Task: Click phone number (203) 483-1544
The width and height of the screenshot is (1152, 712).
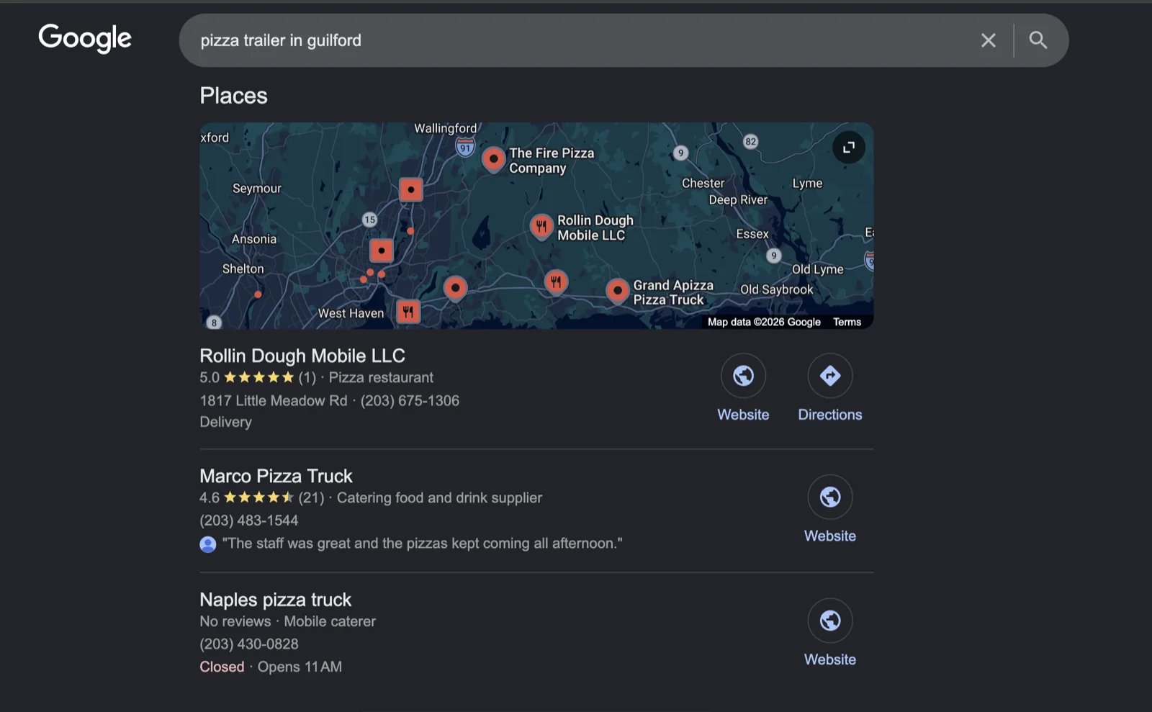Action: [248, 521]
